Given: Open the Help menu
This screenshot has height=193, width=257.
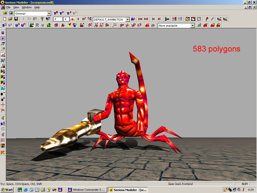Looking at the screenshot, I should click(x=37, y=7).
